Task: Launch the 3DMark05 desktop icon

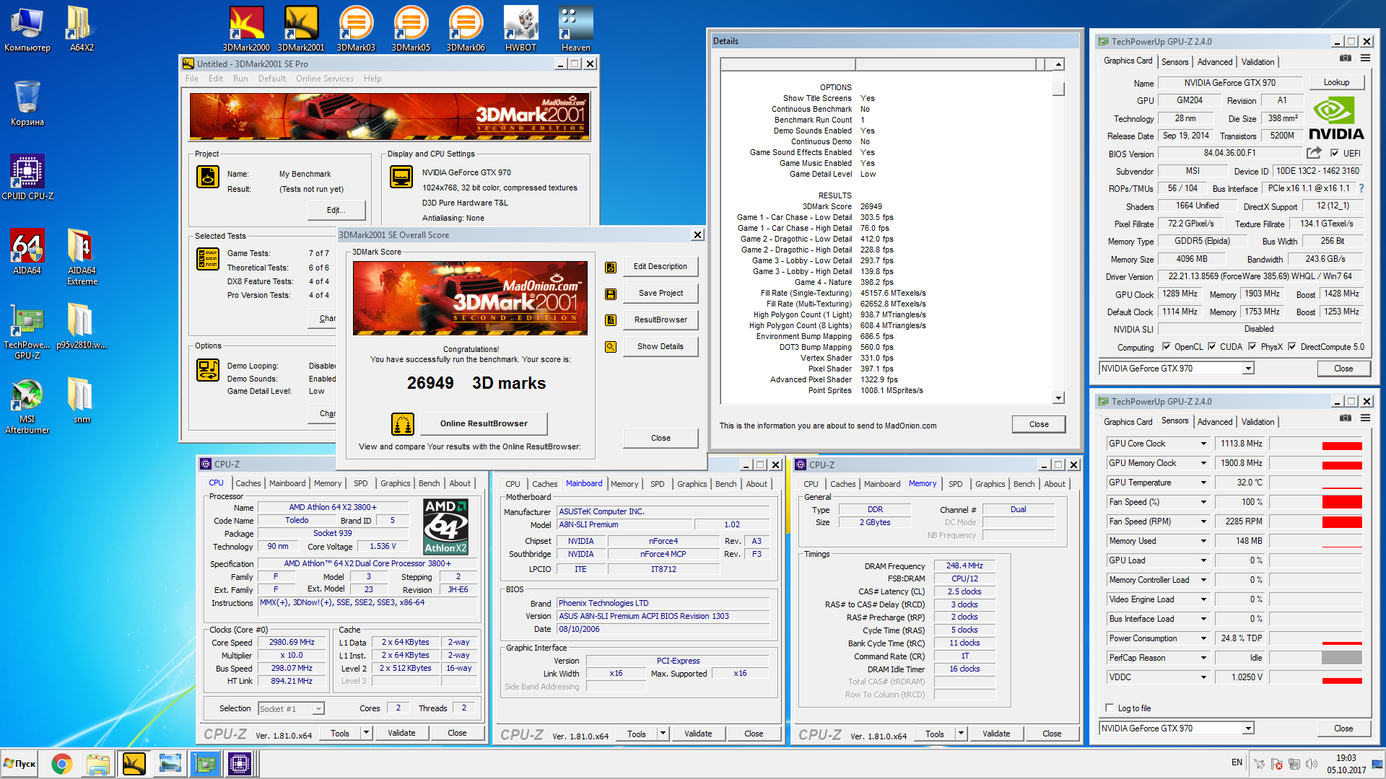Action: (x=411, y=29)
